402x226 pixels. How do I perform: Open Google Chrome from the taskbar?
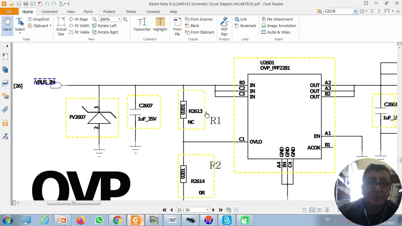(117, 220)
